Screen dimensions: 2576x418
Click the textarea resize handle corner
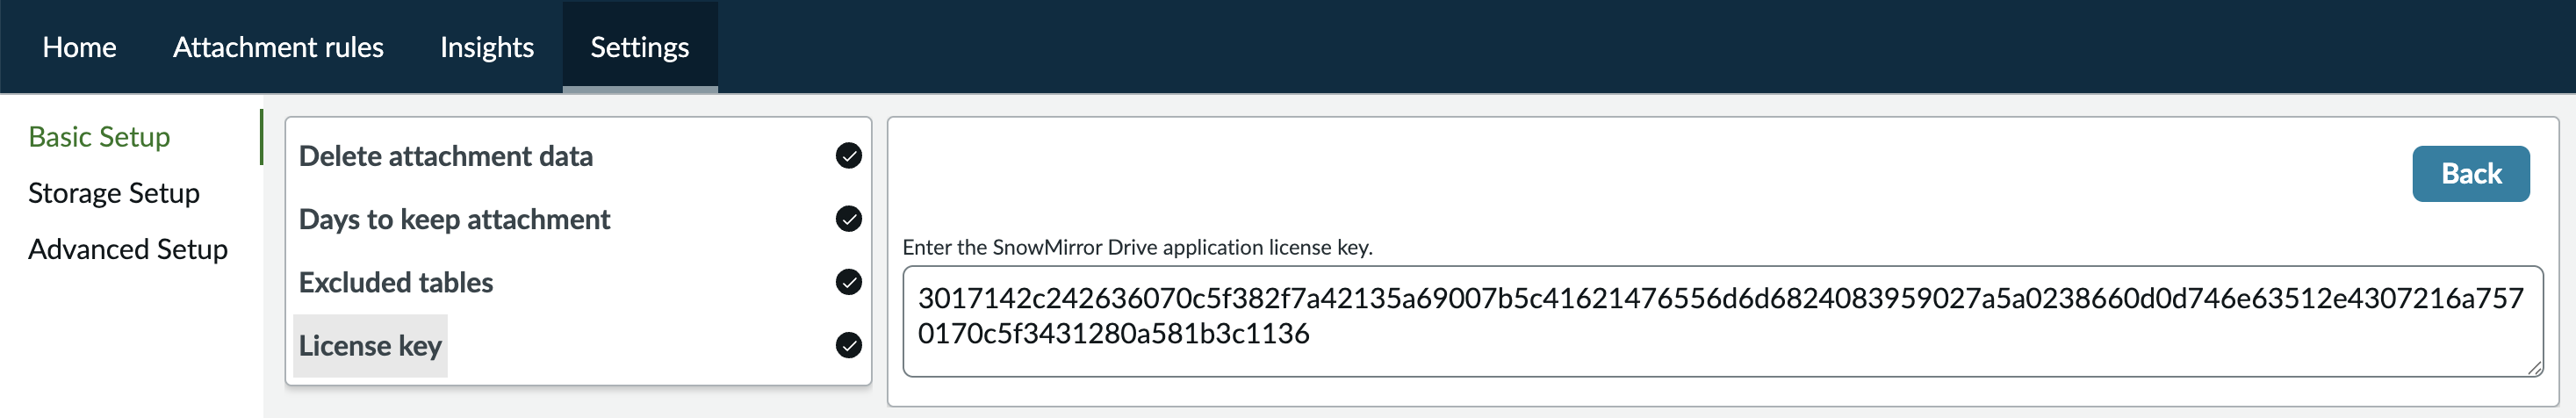2534,368
